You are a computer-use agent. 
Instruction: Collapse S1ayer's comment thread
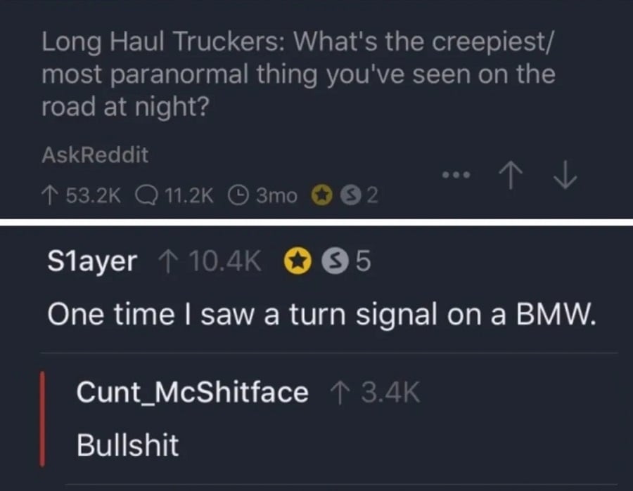[x=92, y=261]
